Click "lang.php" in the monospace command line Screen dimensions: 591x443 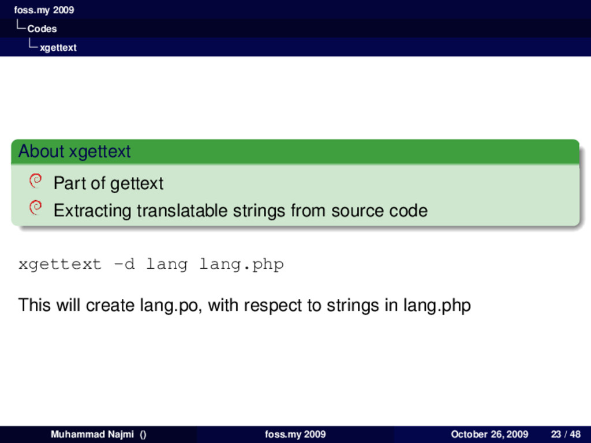coord(241,265)
